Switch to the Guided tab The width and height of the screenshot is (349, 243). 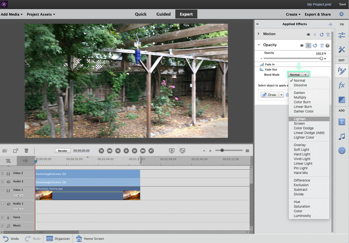164,14
